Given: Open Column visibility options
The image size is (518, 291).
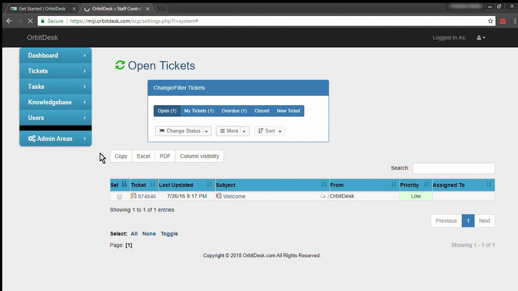Looking at the screenshot, I should tap(200, 156).
